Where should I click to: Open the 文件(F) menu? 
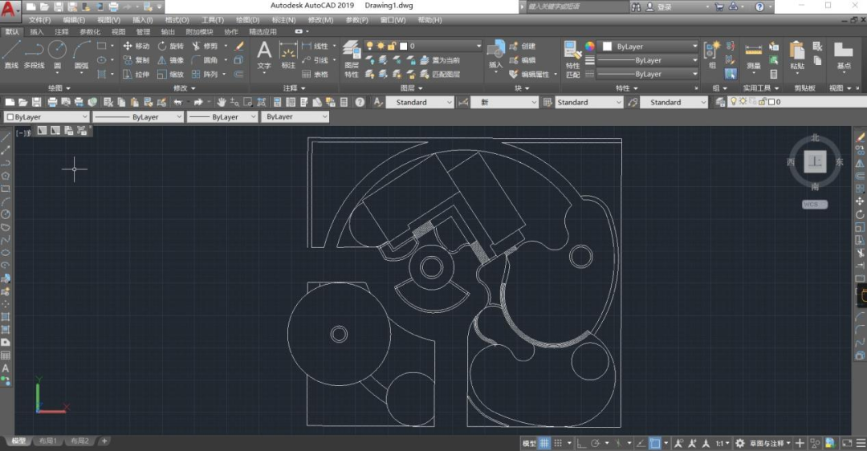[x=40, y=20]
